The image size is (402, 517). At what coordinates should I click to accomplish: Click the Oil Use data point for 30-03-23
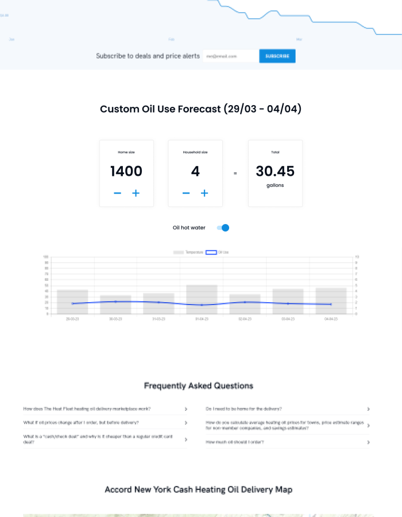pyautogui.click(x=115, y=302)
